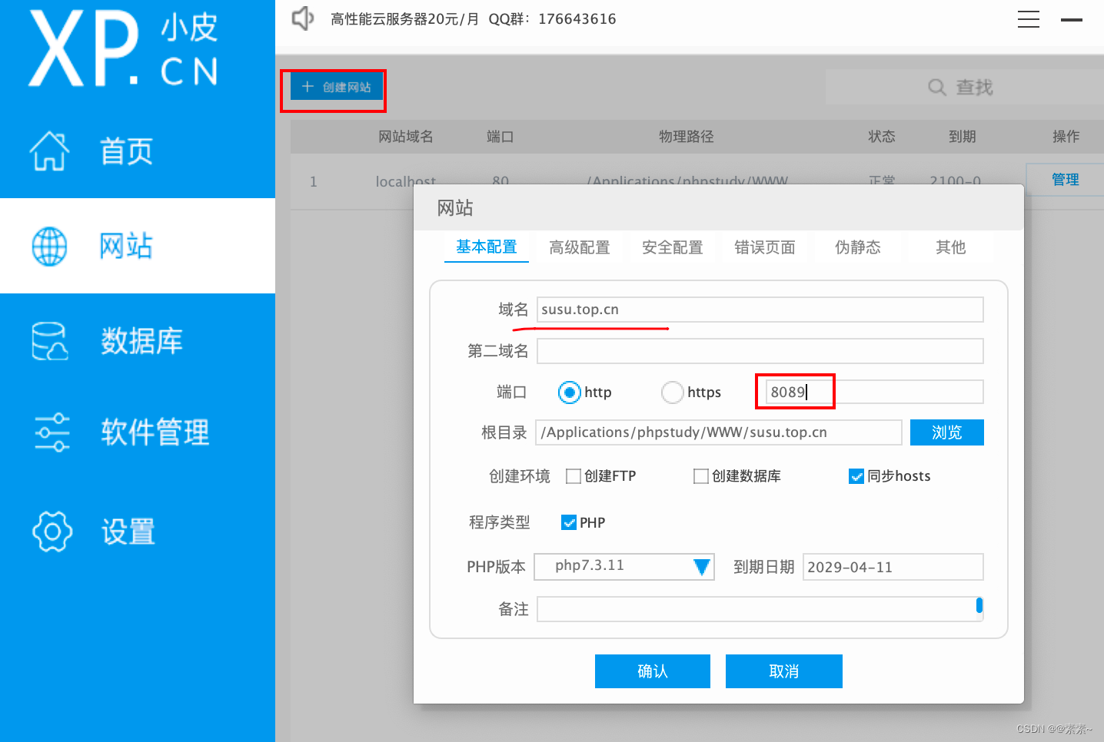Switch to 高级配置 tab

click(x=579, y=247)
